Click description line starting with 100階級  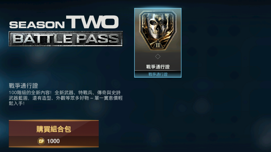click(65, 92)
